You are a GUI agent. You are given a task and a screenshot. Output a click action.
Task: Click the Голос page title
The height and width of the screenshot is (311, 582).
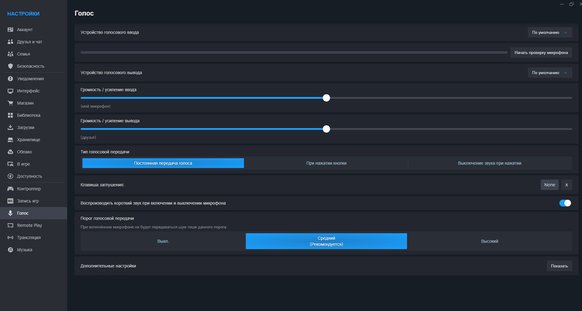(84, 14)
